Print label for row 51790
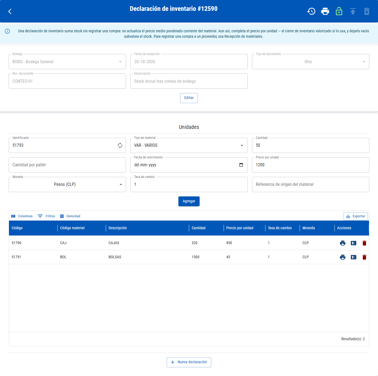The width and height of the screenshot is (378, 376). point(343,243)
